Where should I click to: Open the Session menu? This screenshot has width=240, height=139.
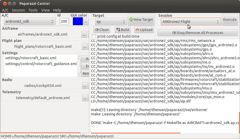tap(18, 10)
